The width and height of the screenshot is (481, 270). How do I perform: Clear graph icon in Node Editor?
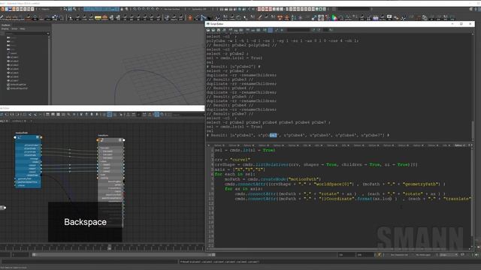24,115
